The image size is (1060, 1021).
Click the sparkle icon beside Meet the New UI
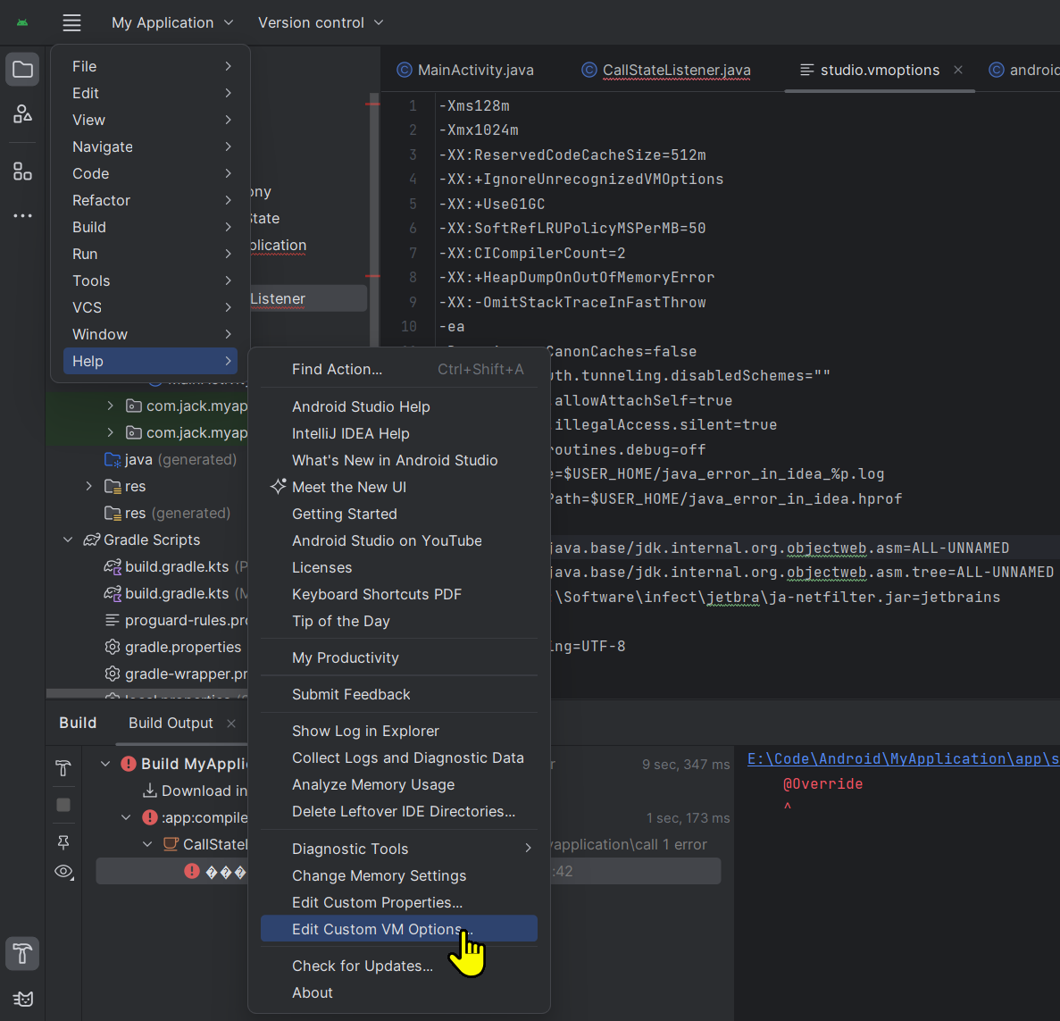tap(278, 486)
